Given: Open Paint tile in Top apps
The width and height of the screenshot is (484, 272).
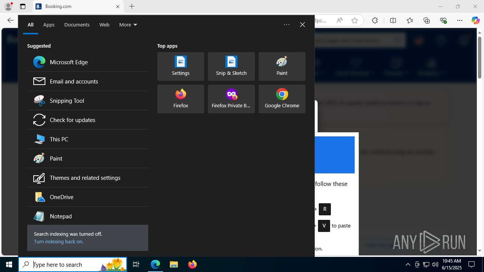Looking at the screenshot, I should [282, 66].
